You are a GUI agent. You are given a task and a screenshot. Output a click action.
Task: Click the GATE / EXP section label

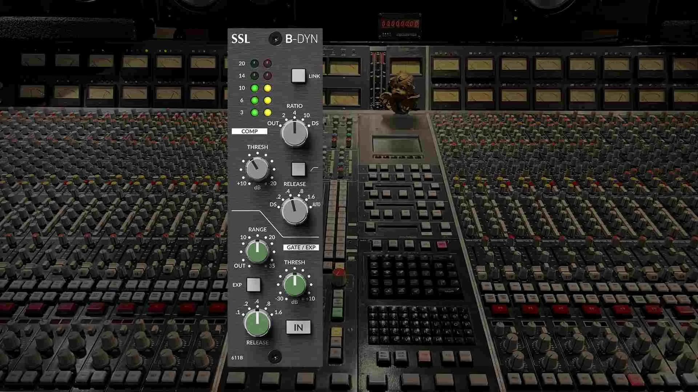pyautogui.click(x=301, y=248)
